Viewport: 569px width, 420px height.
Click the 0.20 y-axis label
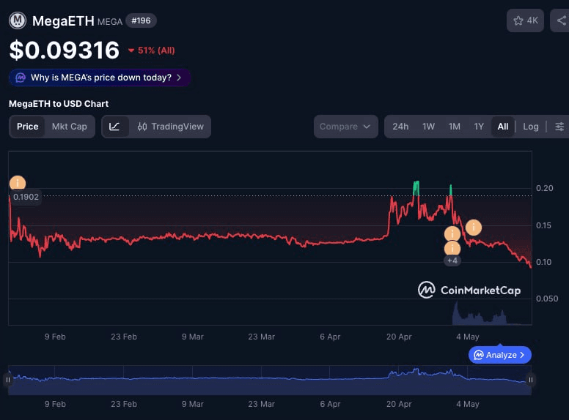pyautogui.click(x=544, y=188)
